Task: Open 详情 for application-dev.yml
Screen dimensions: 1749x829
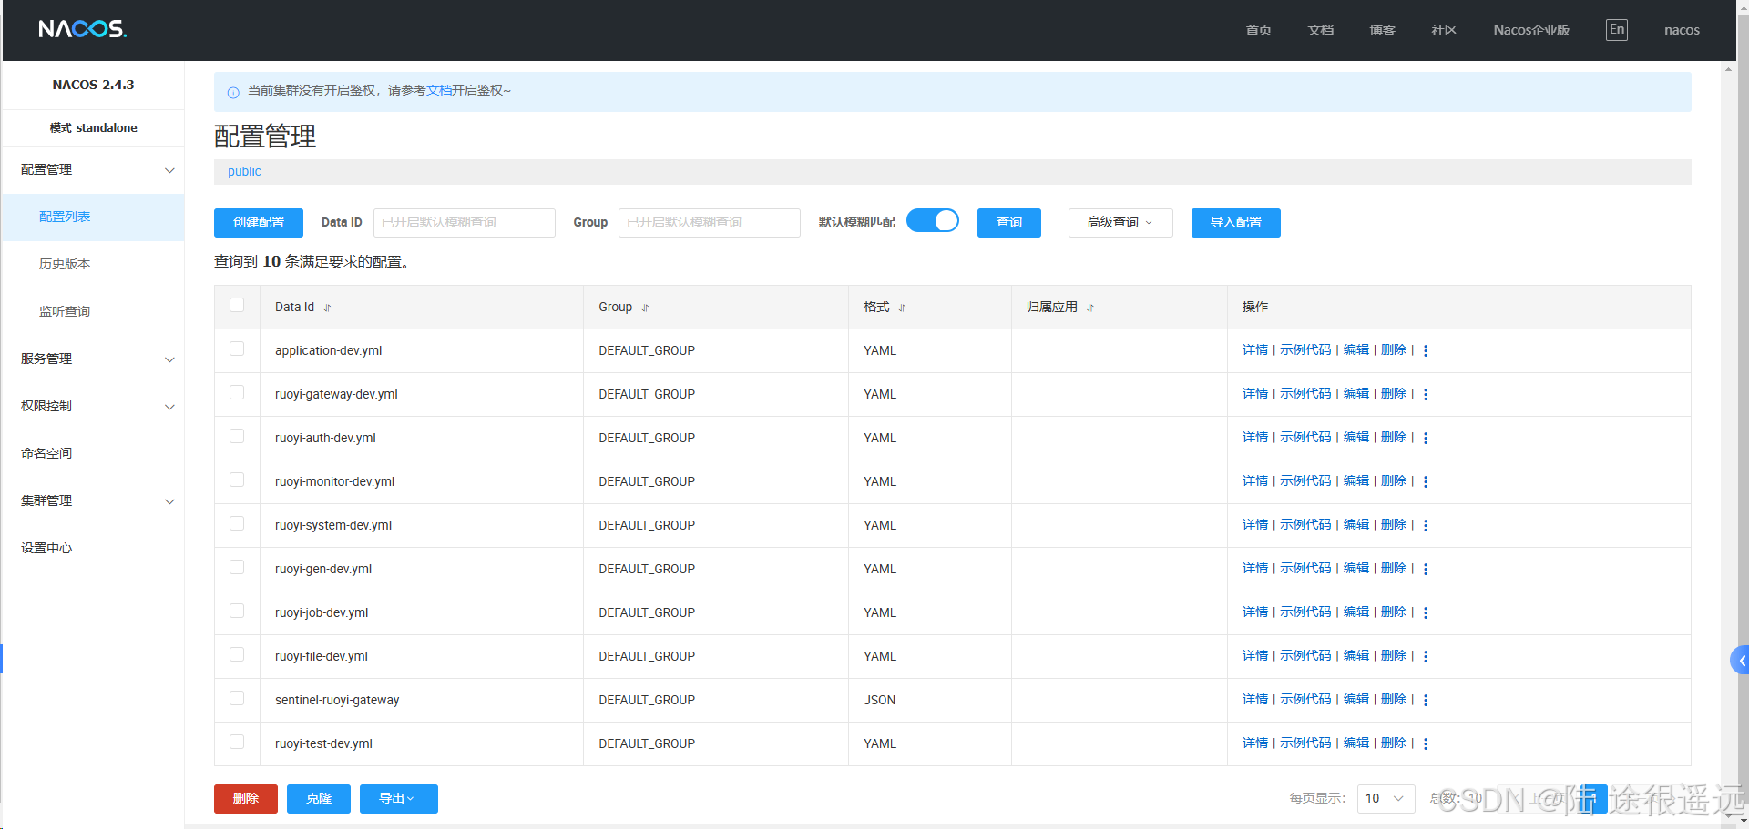Action: pyautogui.click(x=1255, y=349)
